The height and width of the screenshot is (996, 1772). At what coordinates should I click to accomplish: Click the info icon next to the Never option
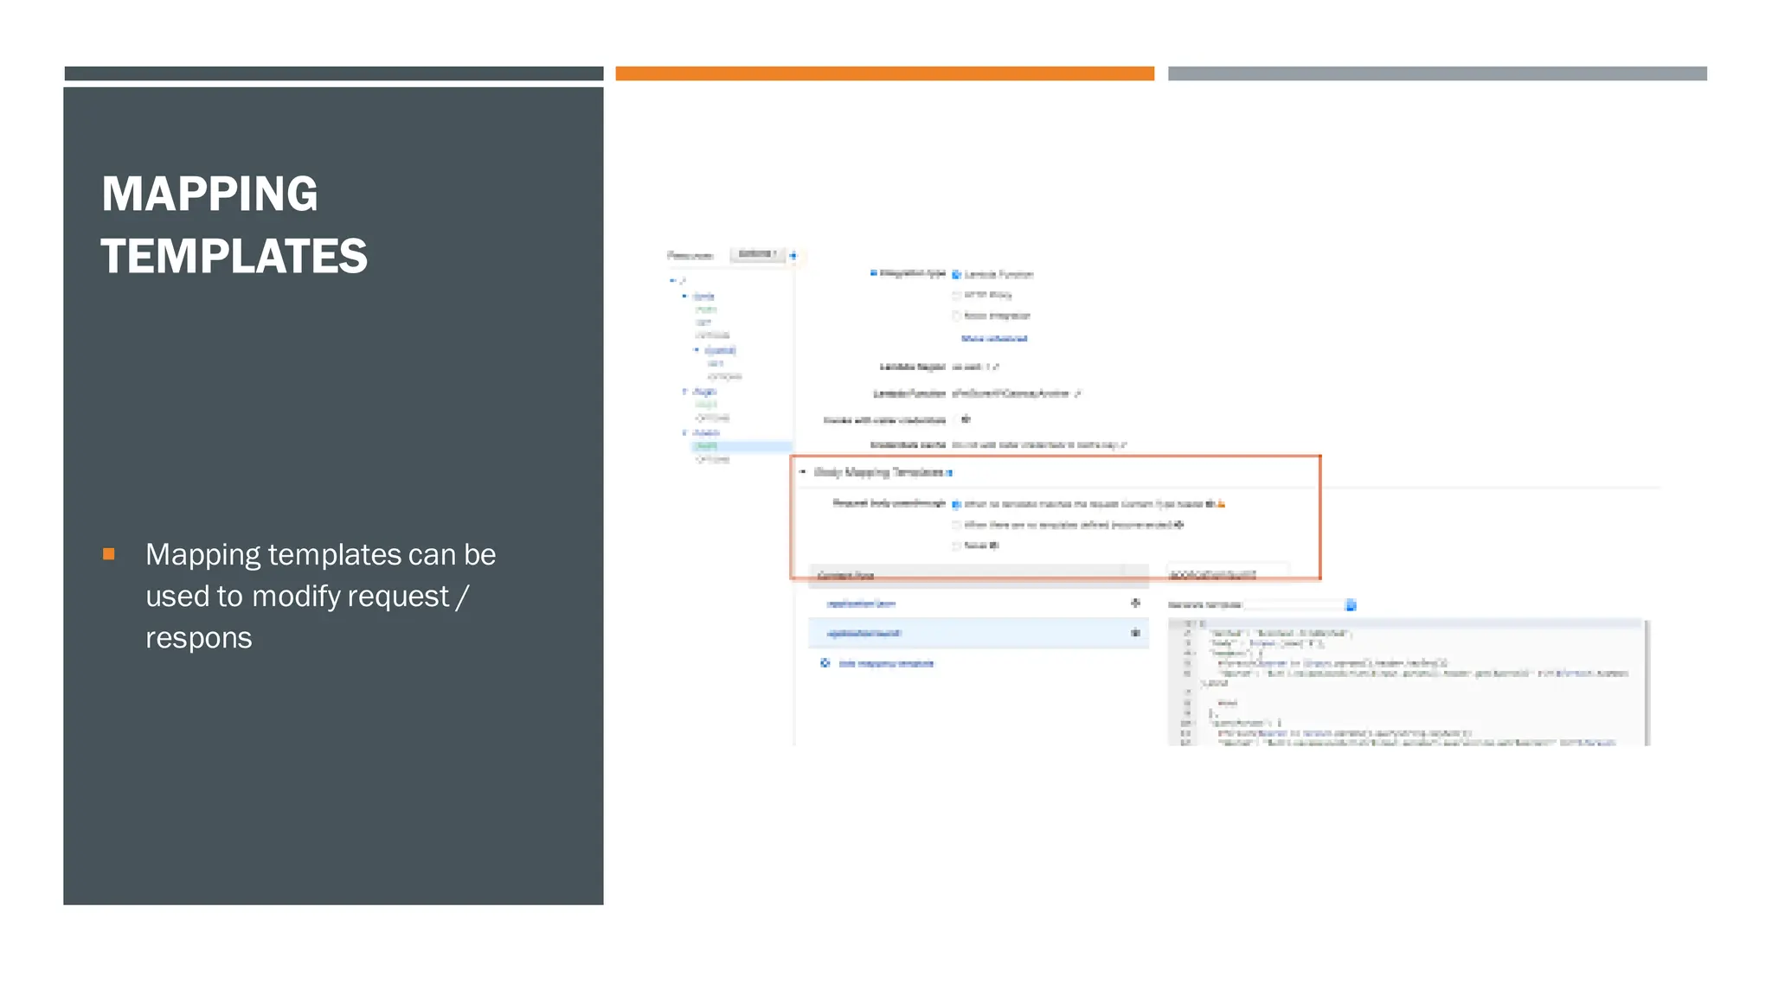(994, 546)
